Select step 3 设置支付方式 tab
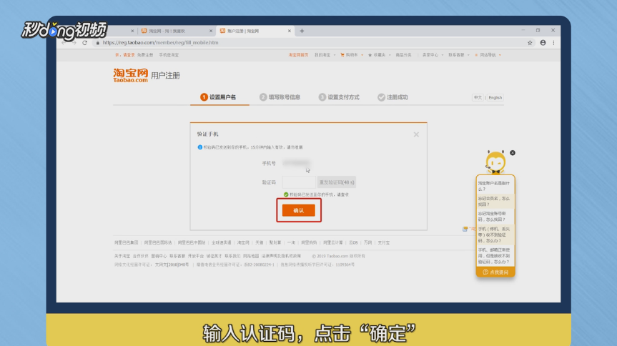617x346 pixels. 339,97
